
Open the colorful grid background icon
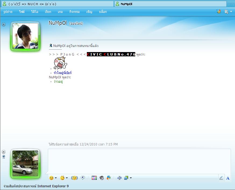pos(94,178)
